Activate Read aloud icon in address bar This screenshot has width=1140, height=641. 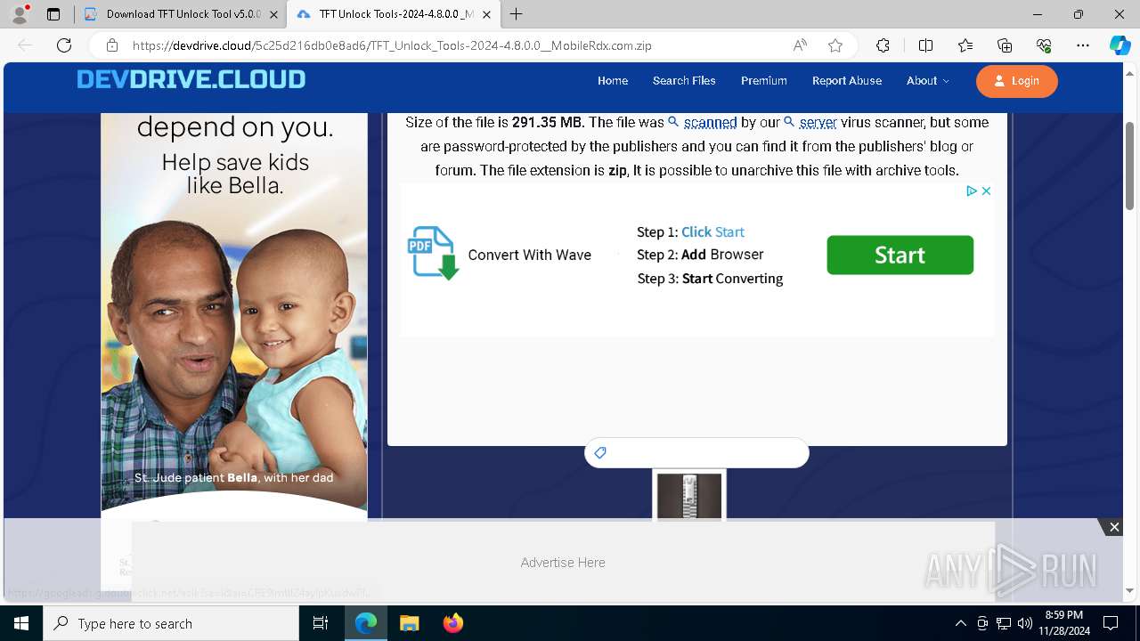pyautogui.click(x=800, y=45)
